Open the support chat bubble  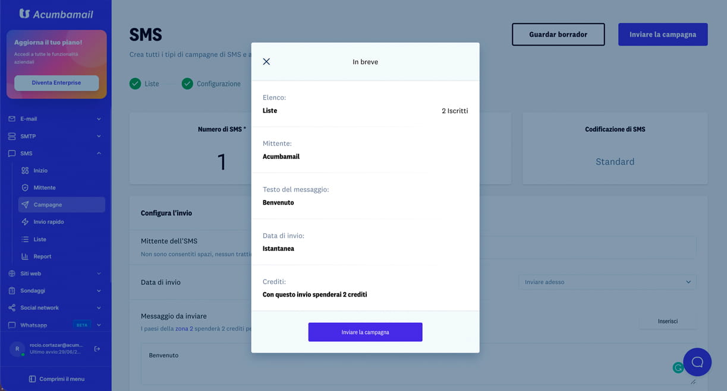tap(697, 362)
